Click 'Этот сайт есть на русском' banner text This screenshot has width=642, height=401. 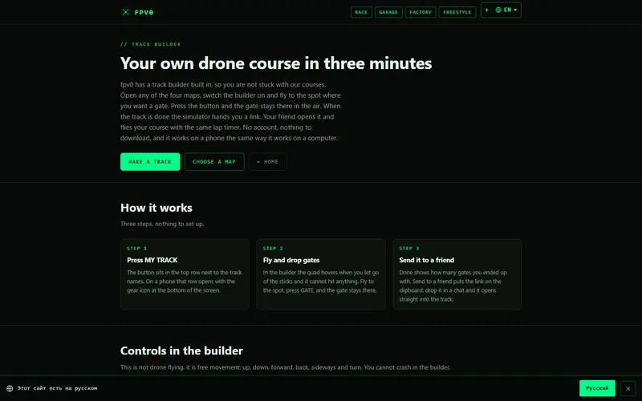click(x=57, y=388)
